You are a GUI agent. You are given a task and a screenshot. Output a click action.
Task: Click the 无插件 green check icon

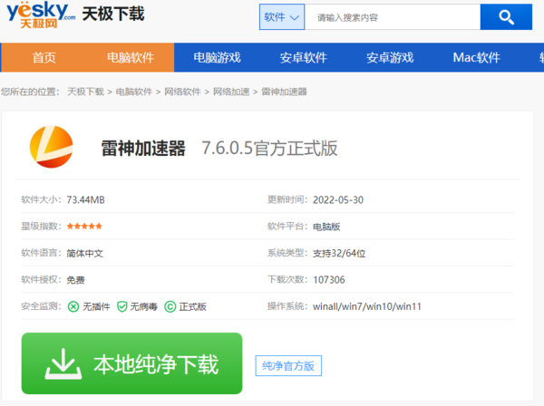click(x=73, y=306)
